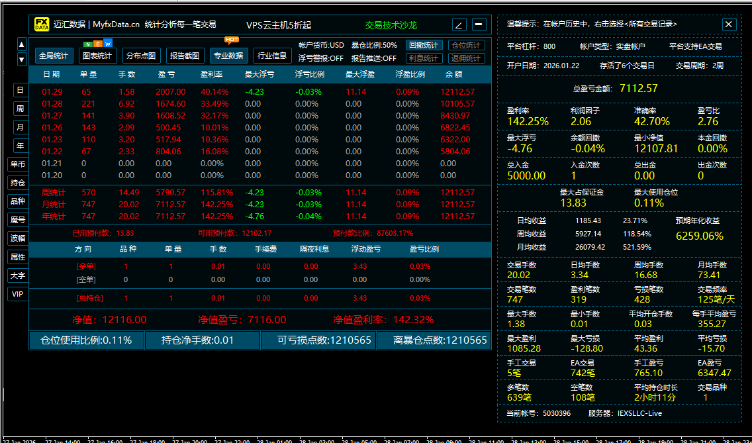752x443 pixels.
Task: Click the 品种 sidebar button
Action: click(x=17, y=201)
